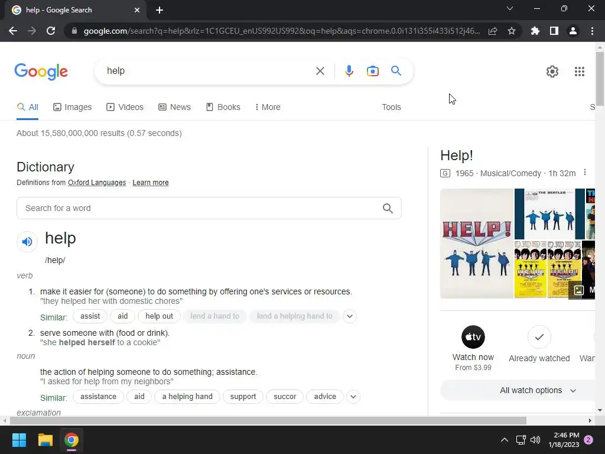Open the Extensions puzzle icon
The image size is (605, 454).
tap(535, 31)
